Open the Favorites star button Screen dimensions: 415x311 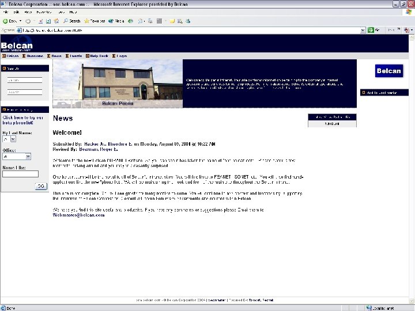[x=95, y=21]
